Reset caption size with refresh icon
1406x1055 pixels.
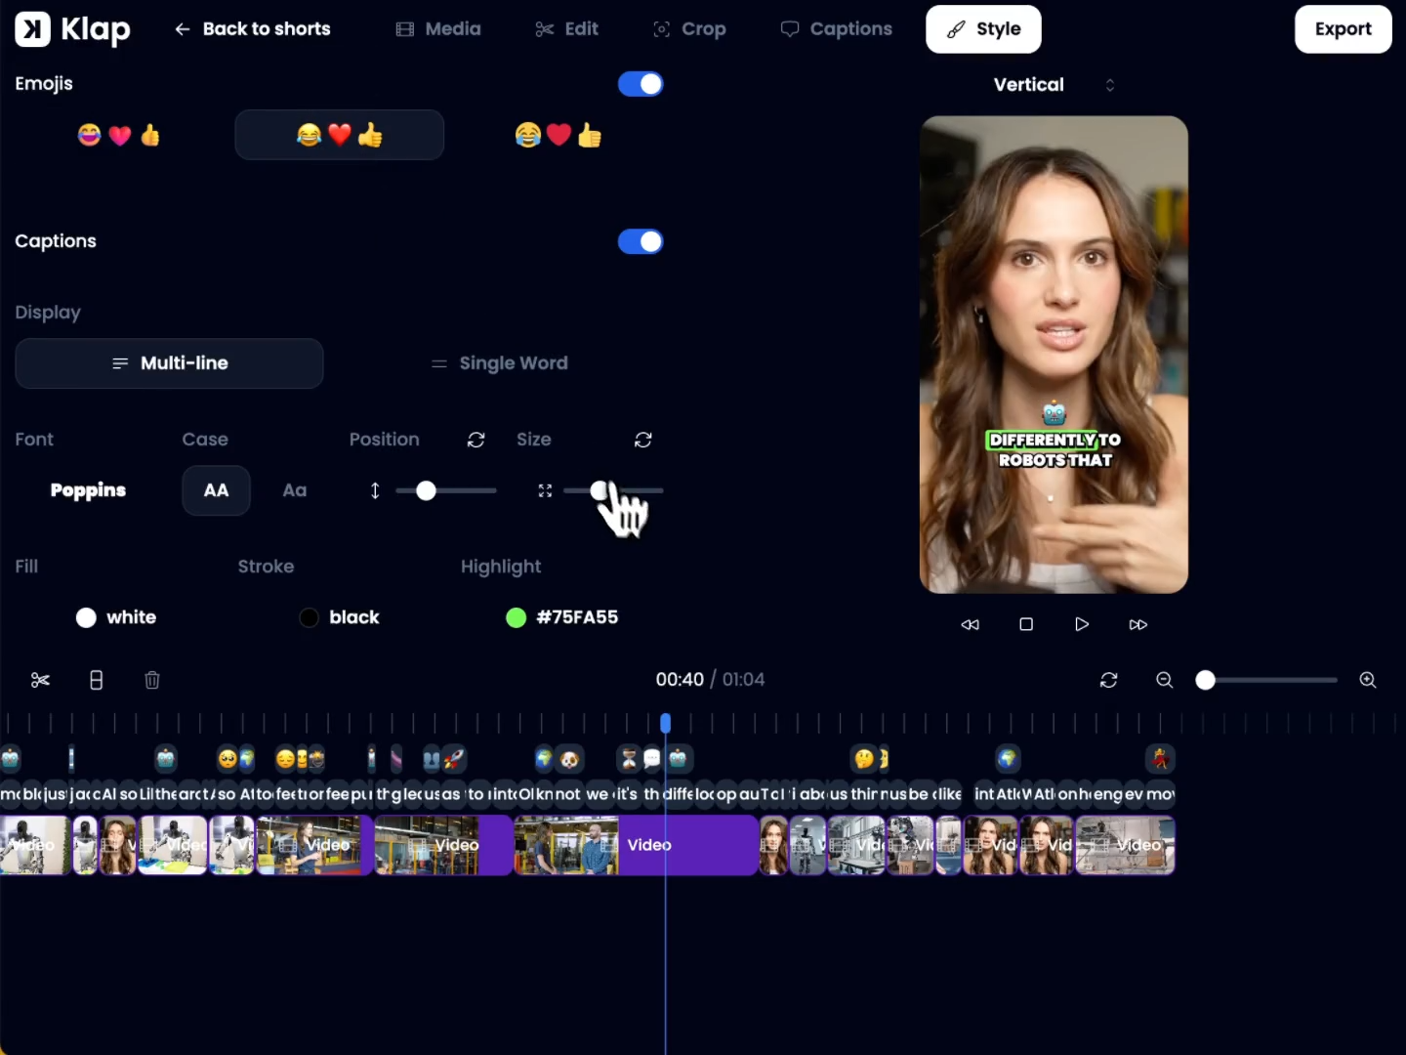pyautogui.click(x=643, y=440)
